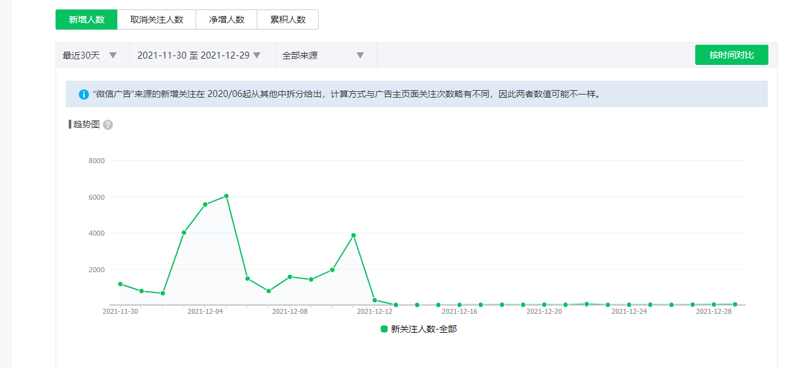This screenshot has height=368, width=805.
Task: Open the 累积人数 tab
Action: 288,20
